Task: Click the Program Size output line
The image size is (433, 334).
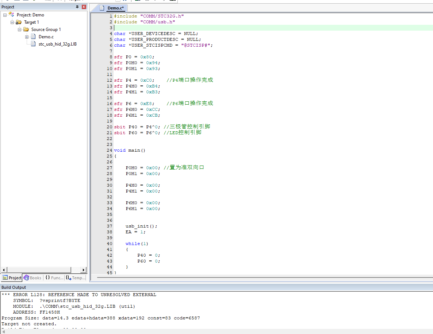Action: (x=101, y=318)
